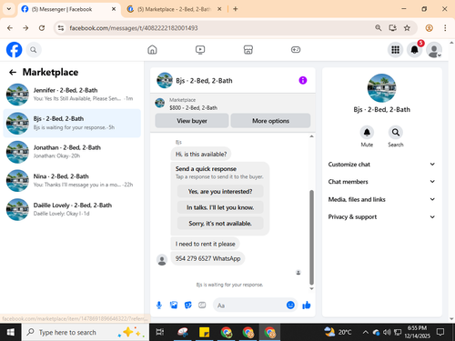Send quick reply 'In talks. I'll let you know.'
Screen dimensions: 455x341
[x=220, y=207]
